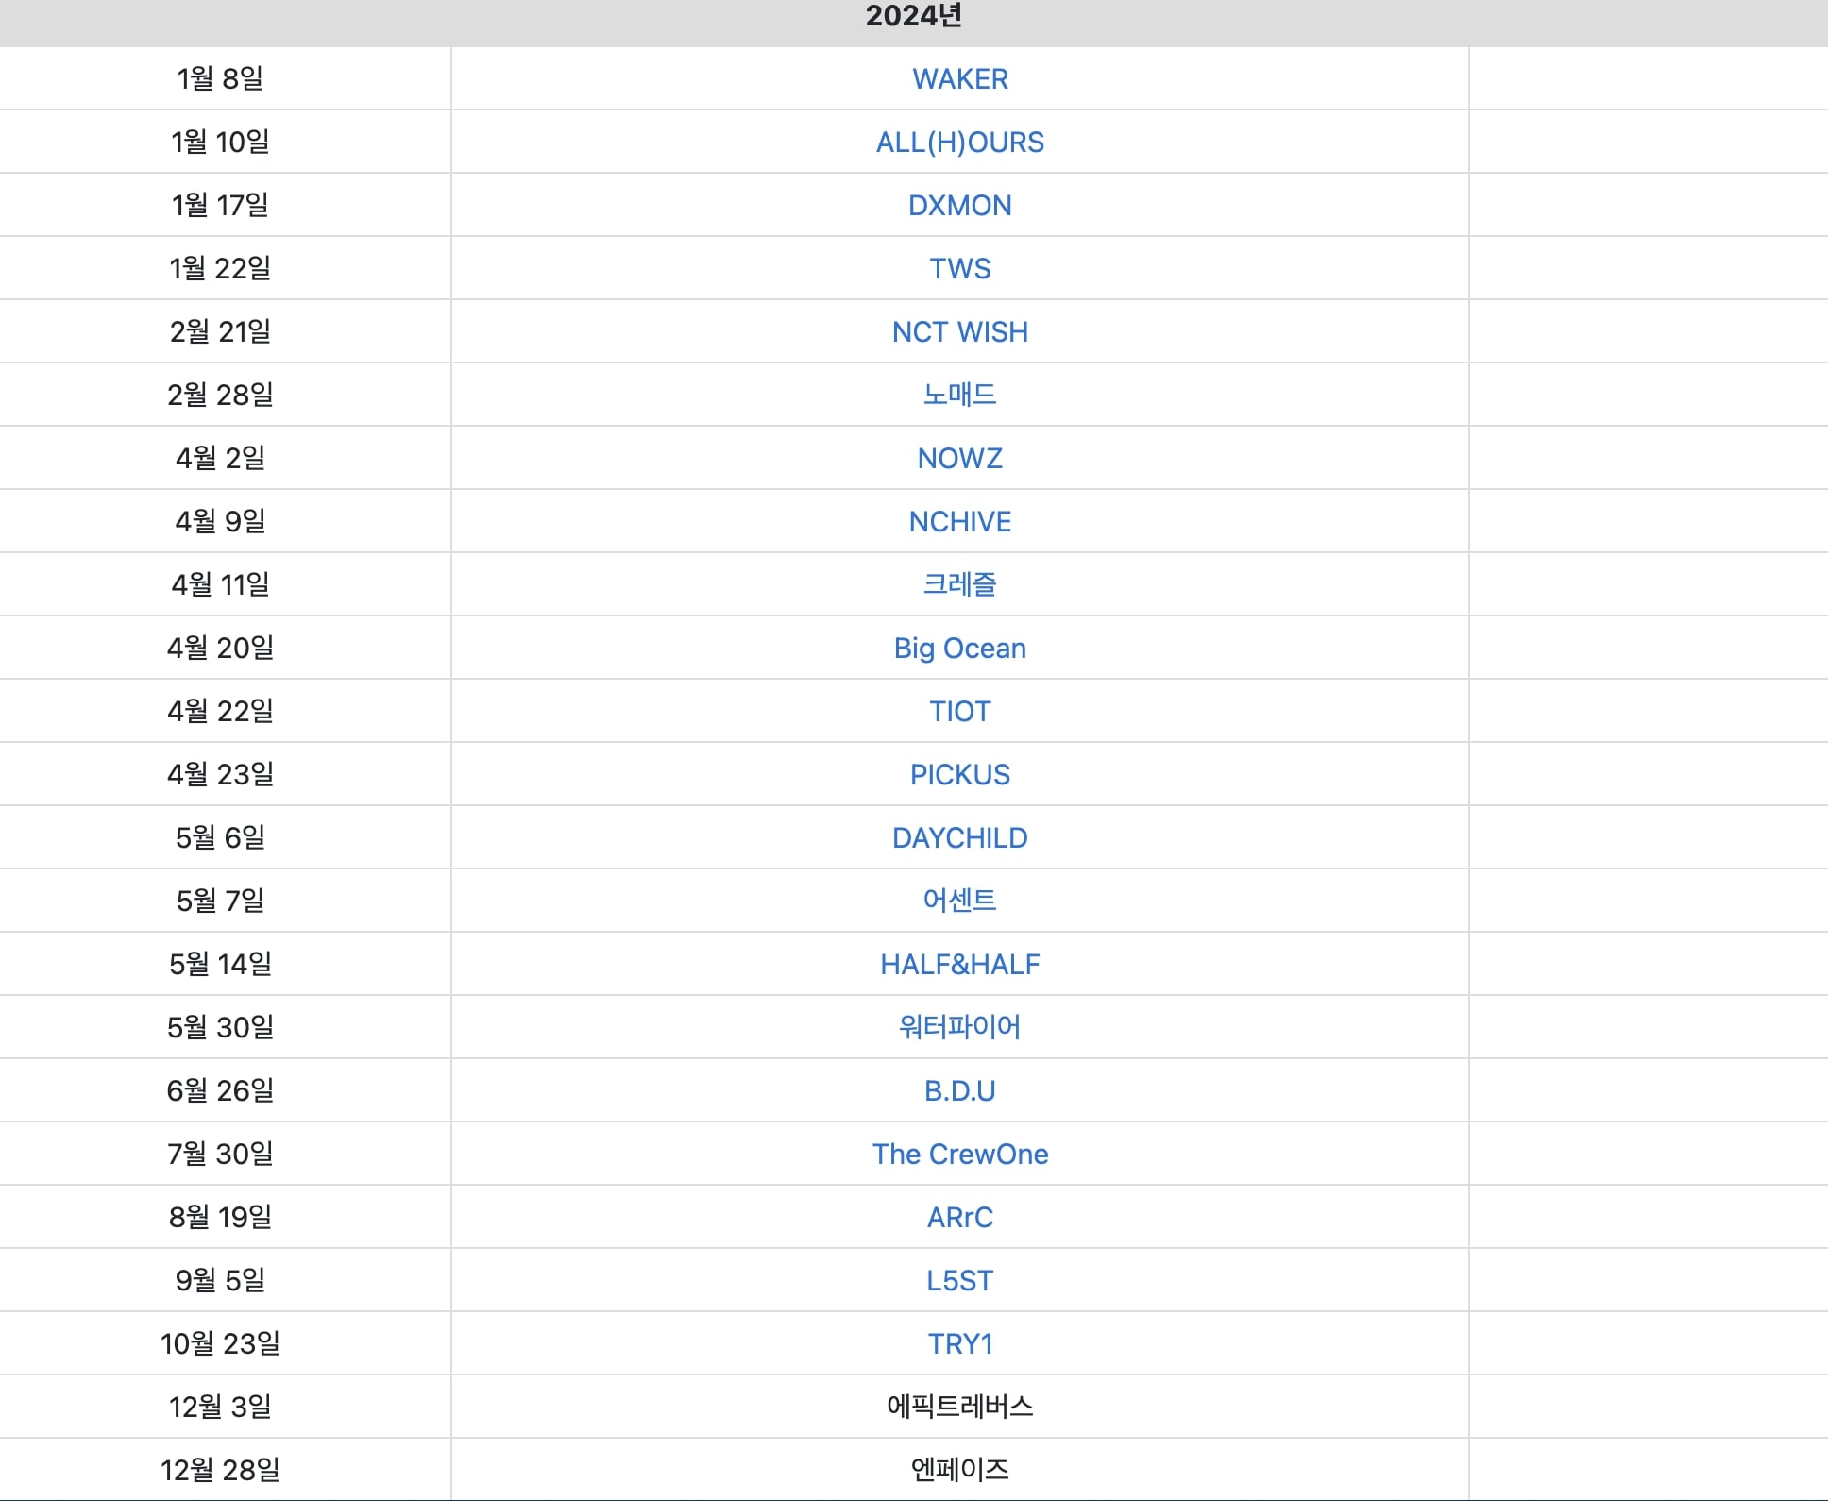This screenshot has height=1501, width=1828.
Task: Select the 2024년 table header
Action: point(914,17)
